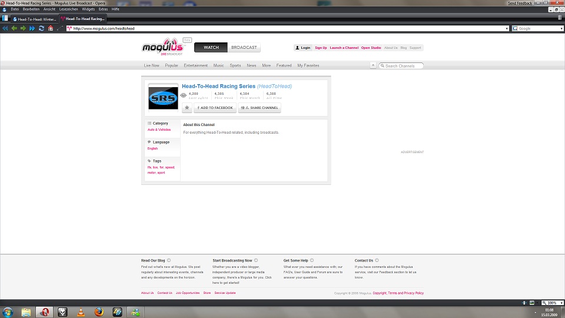565x318 pixels.
Task: Click the alien head taskbar icon
Action: pyautogui.click(x=63, y=312)
